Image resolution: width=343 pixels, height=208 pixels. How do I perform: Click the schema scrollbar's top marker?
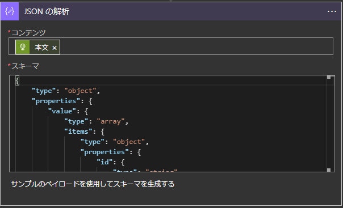coord(329,77)
